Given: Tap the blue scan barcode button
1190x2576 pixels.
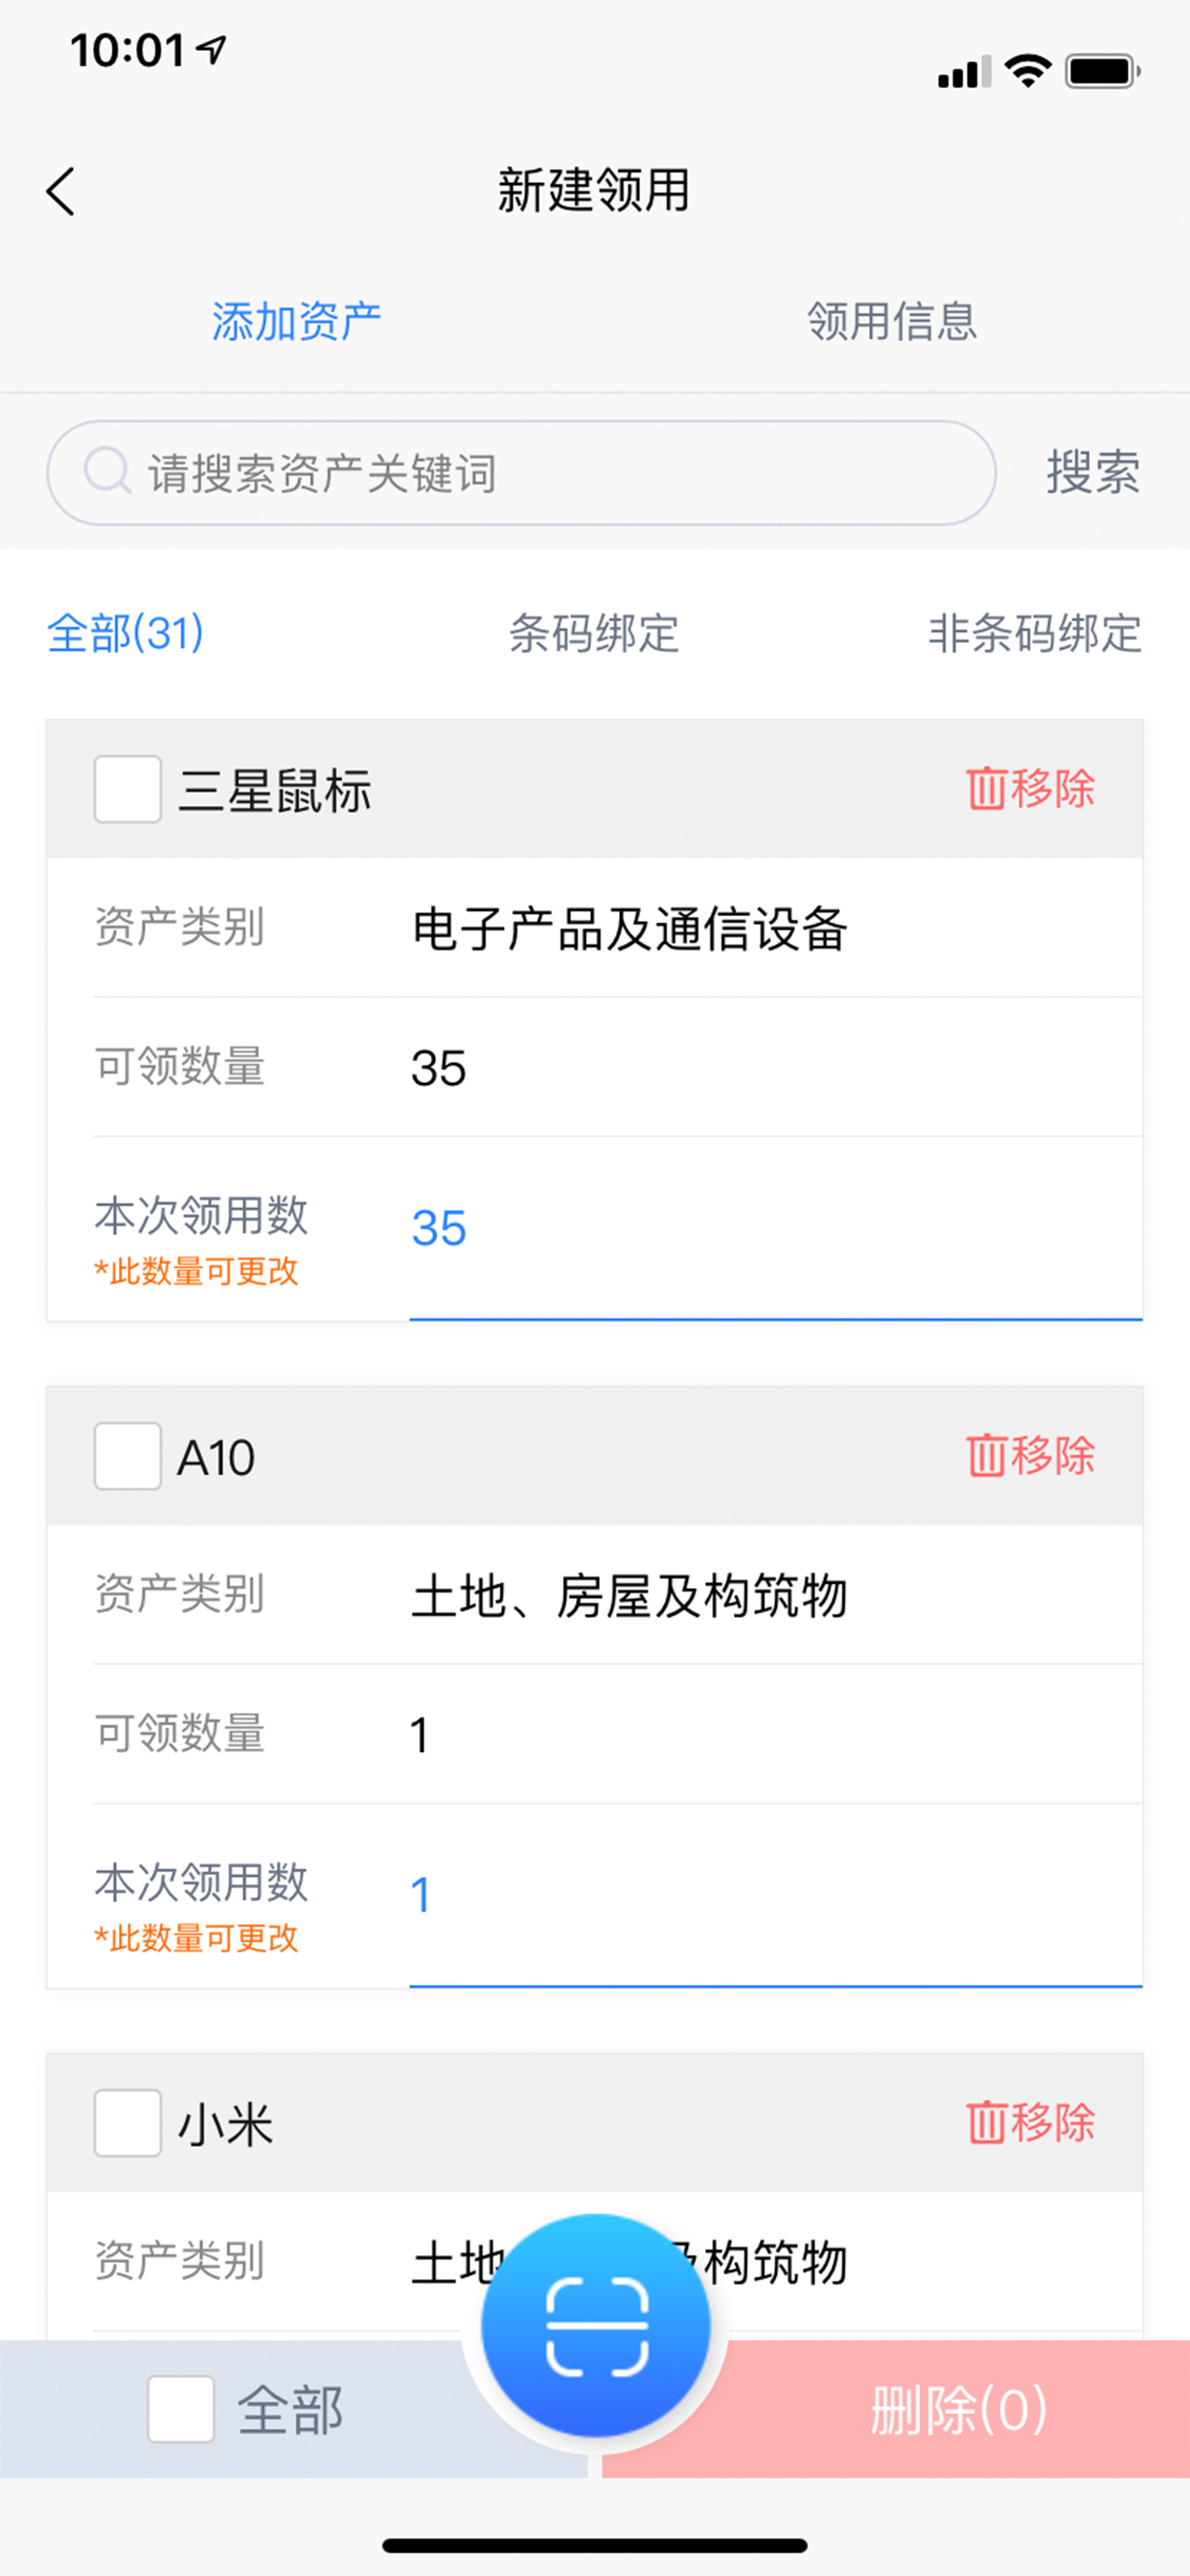Looking at the screenshot, I should tap(596, 2325).
